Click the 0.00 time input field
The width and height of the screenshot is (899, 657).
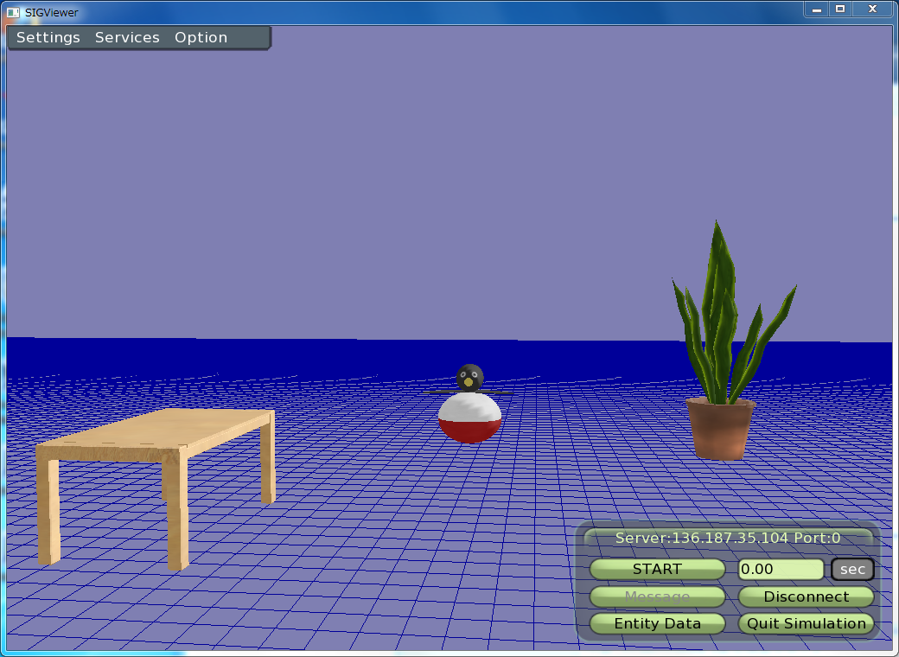coord(781,570)
